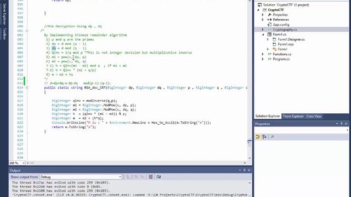Screen dimensions: 351x197
Task: Toggle word wrap in Output toolbar
Action: click(158, 177)
